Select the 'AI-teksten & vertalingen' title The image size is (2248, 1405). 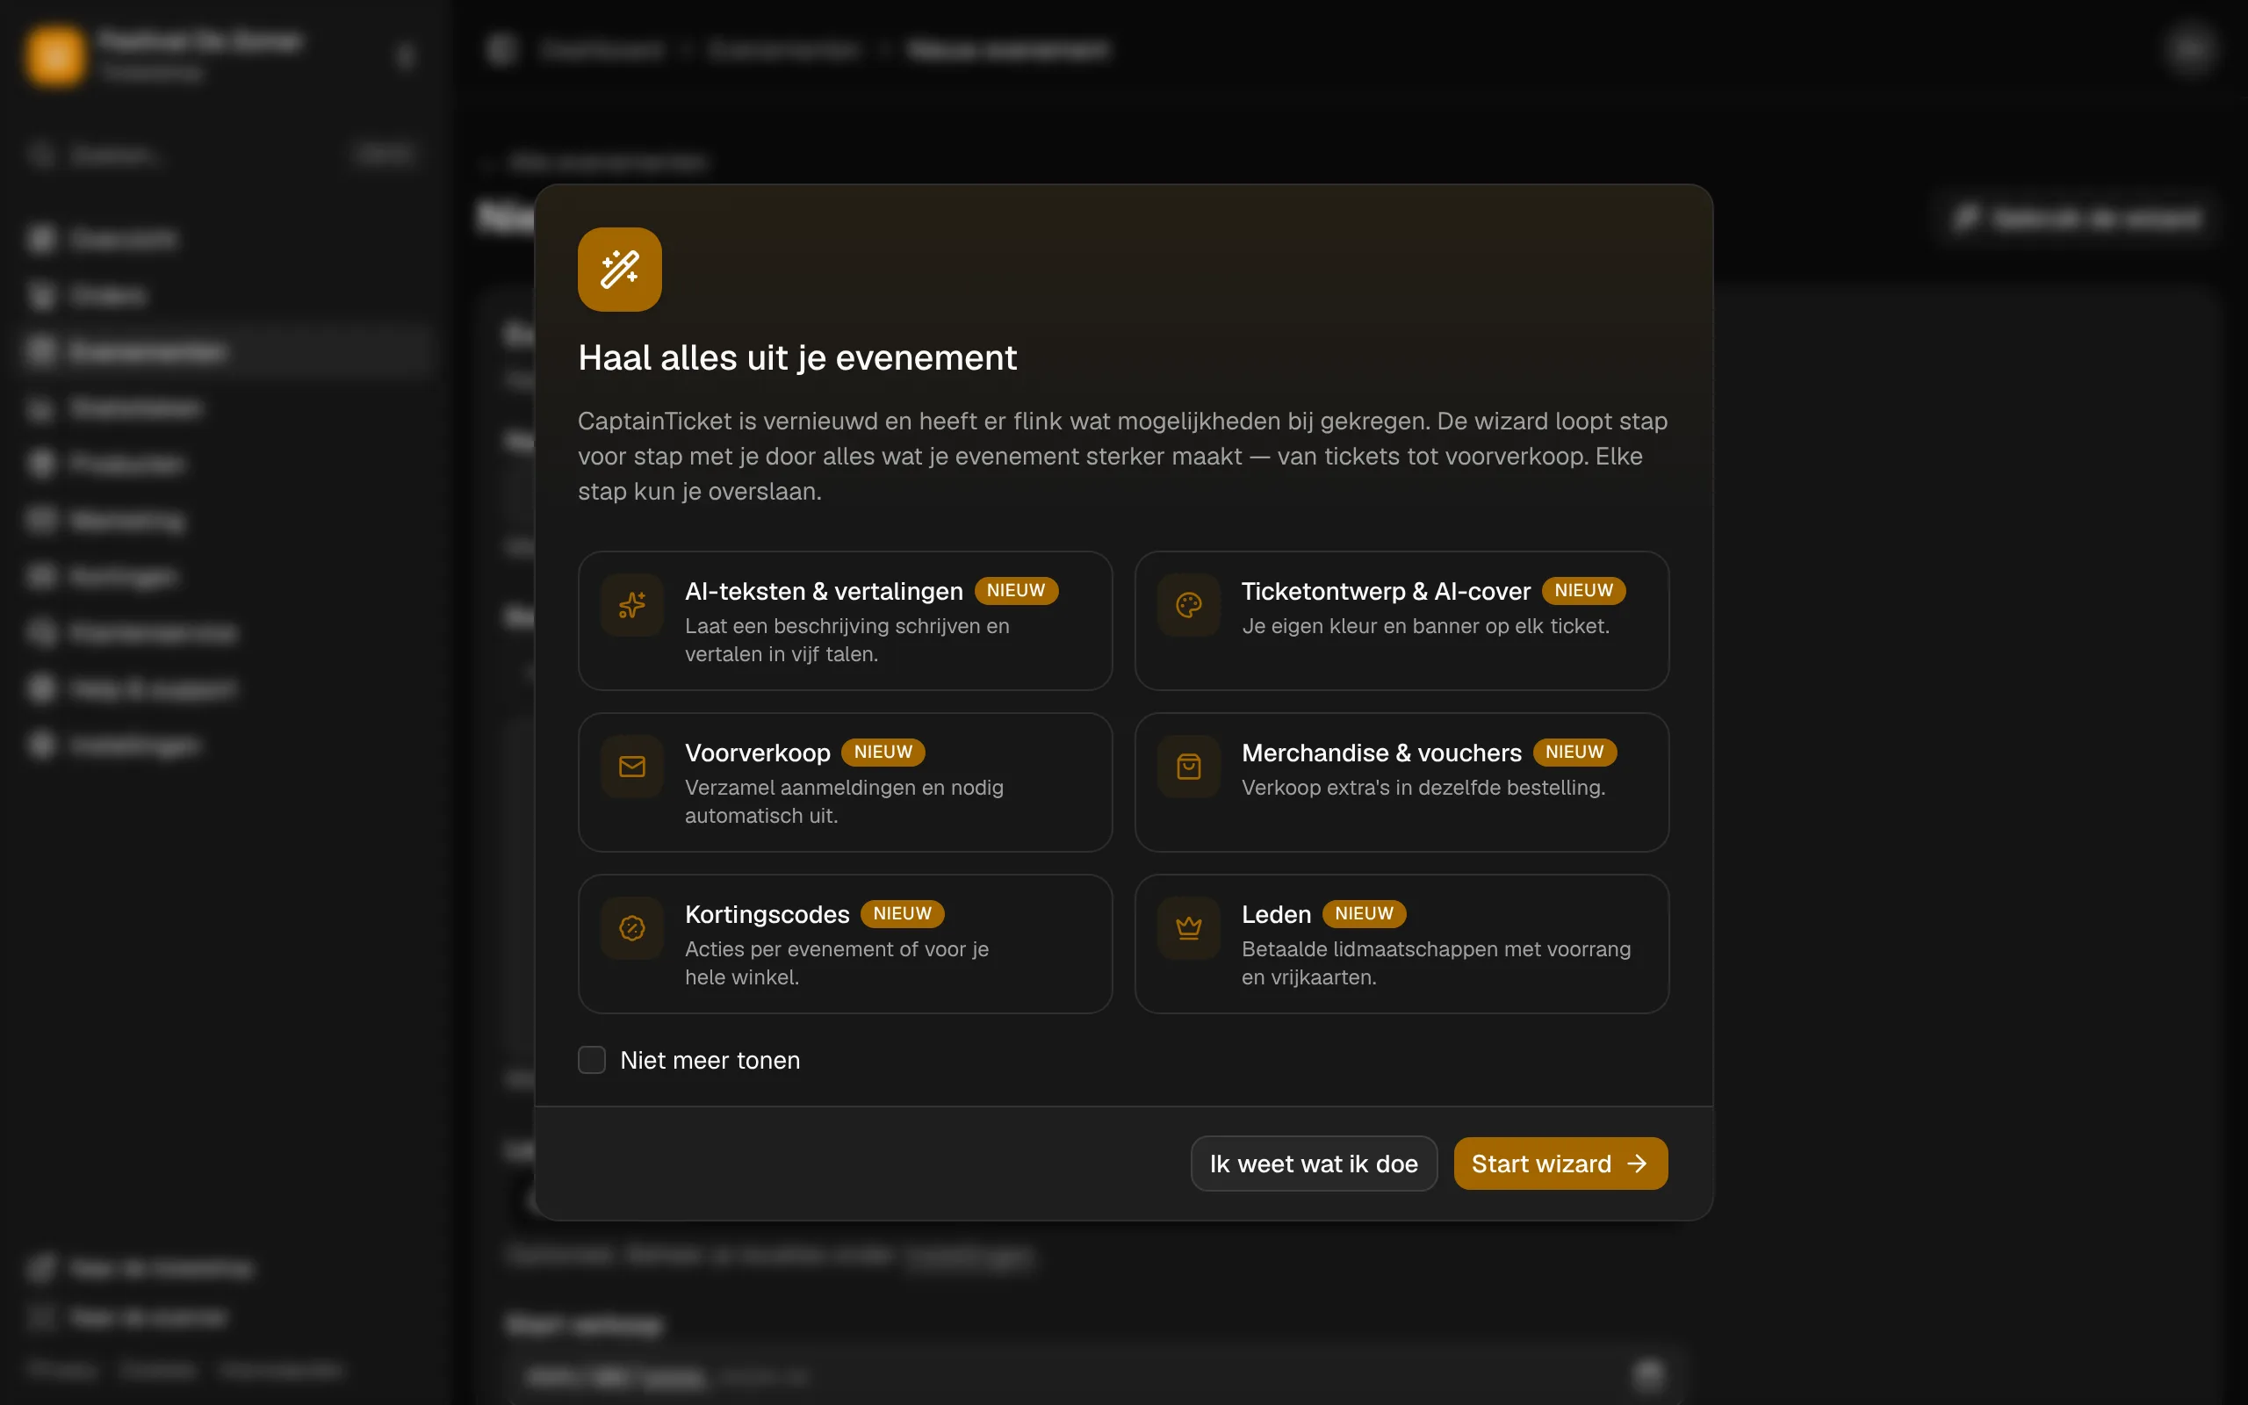point(824,591)
